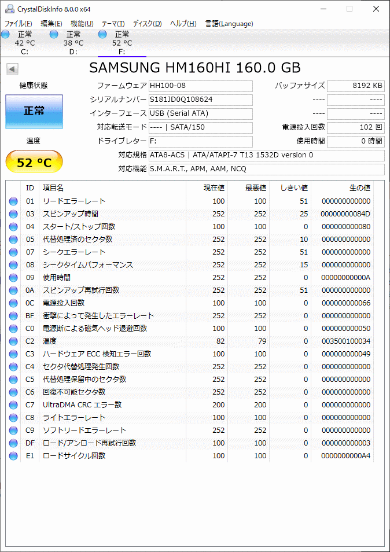Open the ファイル(F) menu
390x552 pixels.
pos(19,24)
